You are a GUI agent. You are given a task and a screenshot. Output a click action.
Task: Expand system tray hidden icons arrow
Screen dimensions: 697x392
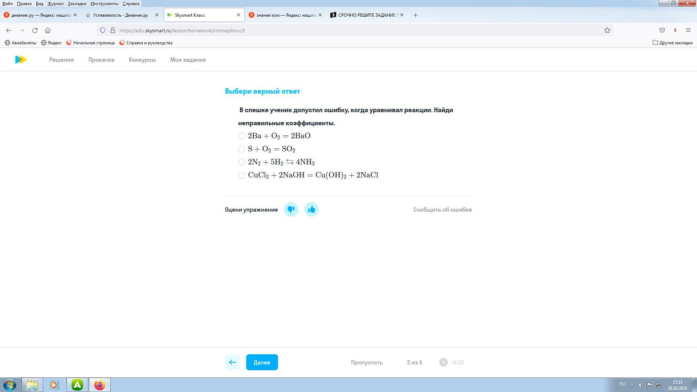pyautogui.click(x=632, y=385)
